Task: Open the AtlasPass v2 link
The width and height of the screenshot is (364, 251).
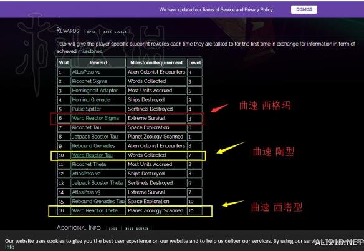Action: point(86,174)
